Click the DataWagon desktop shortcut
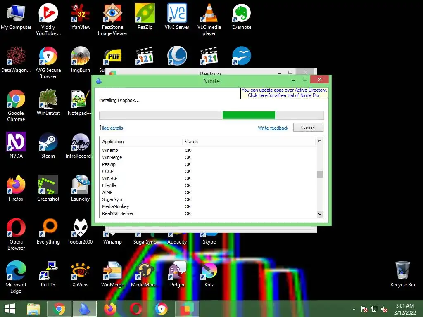Viewport: 423px width, 317px height. point(16,59)
